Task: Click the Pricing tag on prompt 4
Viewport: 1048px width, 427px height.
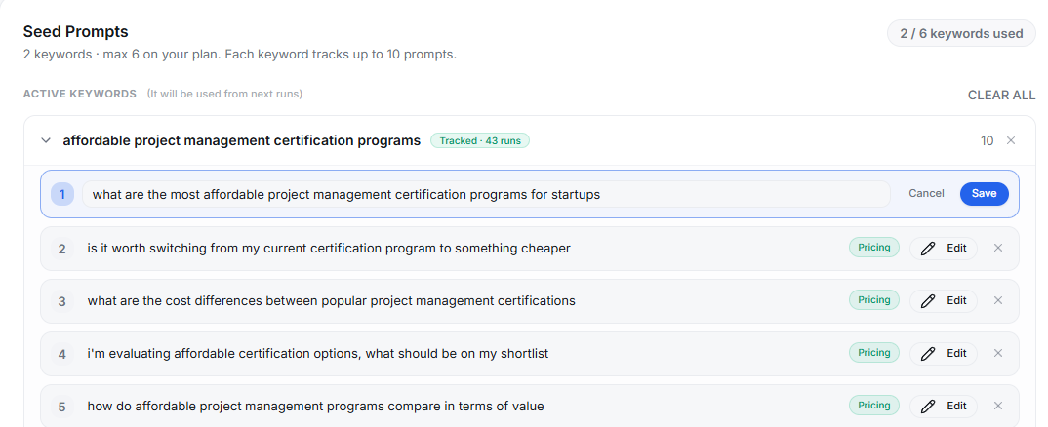Action: [x=874, y=353]
